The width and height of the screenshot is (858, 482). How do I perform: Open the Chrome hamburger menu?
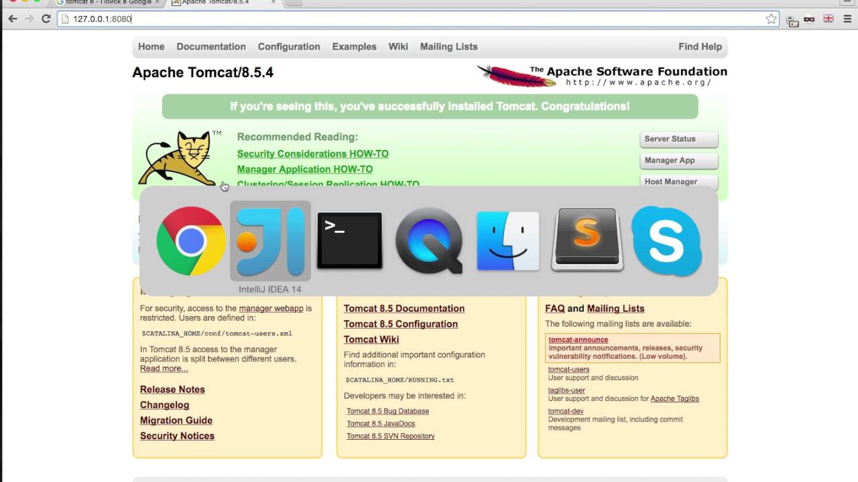846,19
